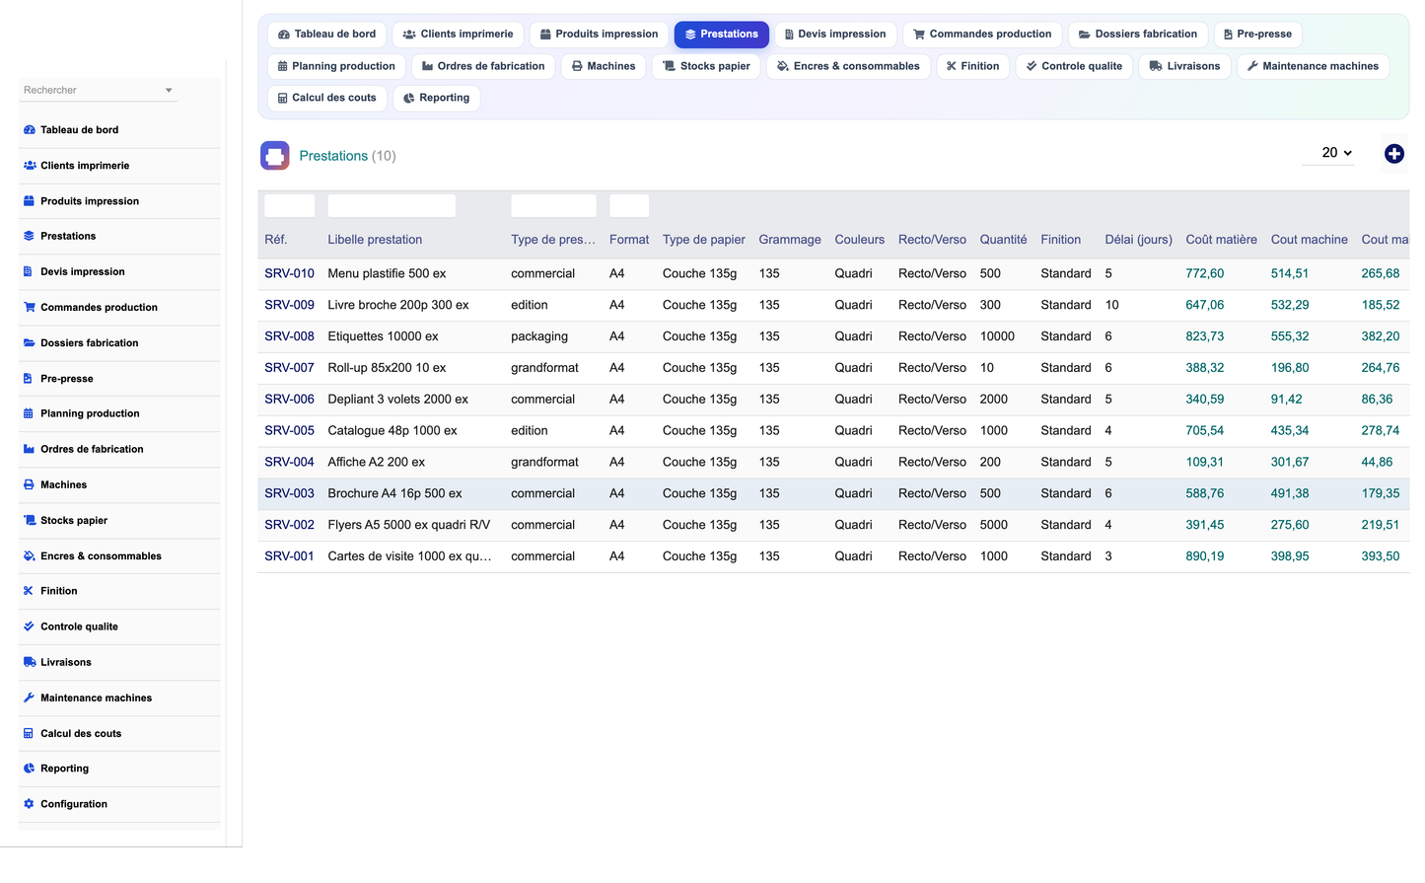1425x883 pixels.
Task: Open the Planning production top tab
Action: click(336, 66)
